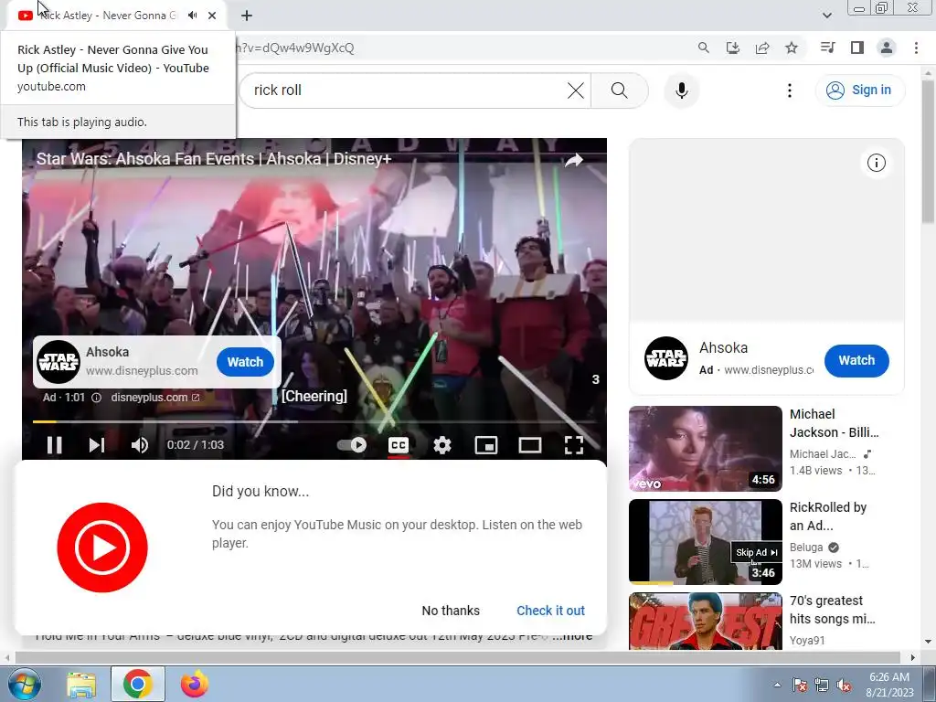Click the YouTube Music logo

[x=102, y=548]
